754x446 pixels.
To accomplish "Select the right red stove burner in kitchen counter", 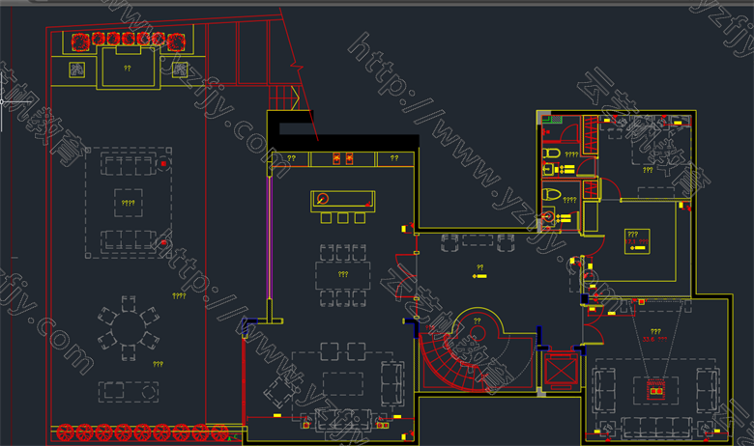I will pyautogui.click(x=349, y=158).
